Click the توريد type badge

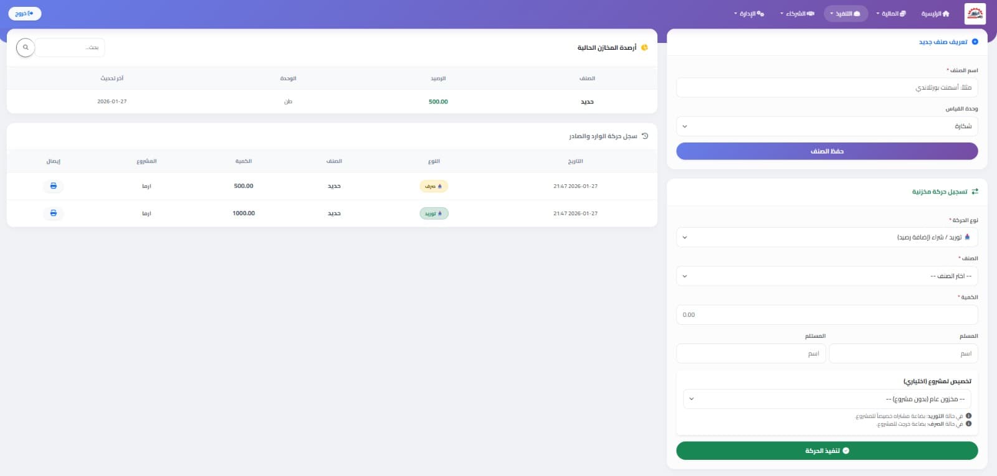point(434,213)
